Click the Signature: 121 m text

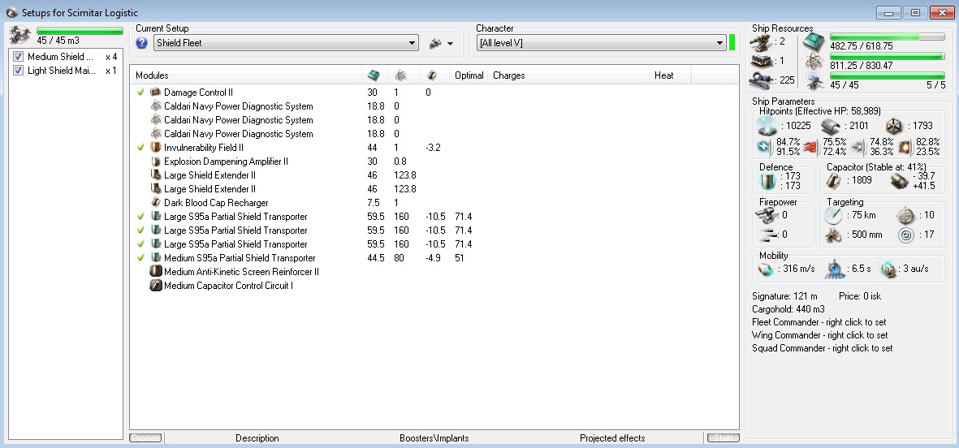[784, 295]
